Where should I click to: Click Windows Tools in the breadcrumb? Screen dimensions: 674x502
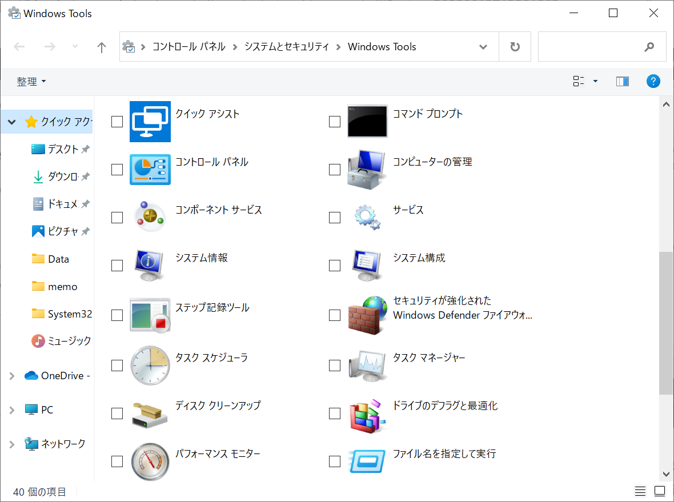382,46
